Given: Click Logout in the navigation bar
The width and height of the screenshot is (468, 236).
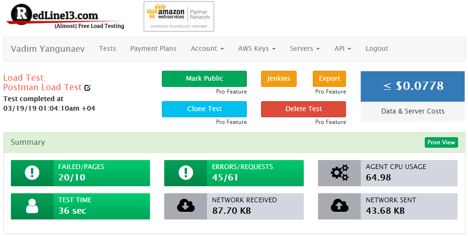Looking at the screenshot, I should pyautogui.click(x=377, y=49).
